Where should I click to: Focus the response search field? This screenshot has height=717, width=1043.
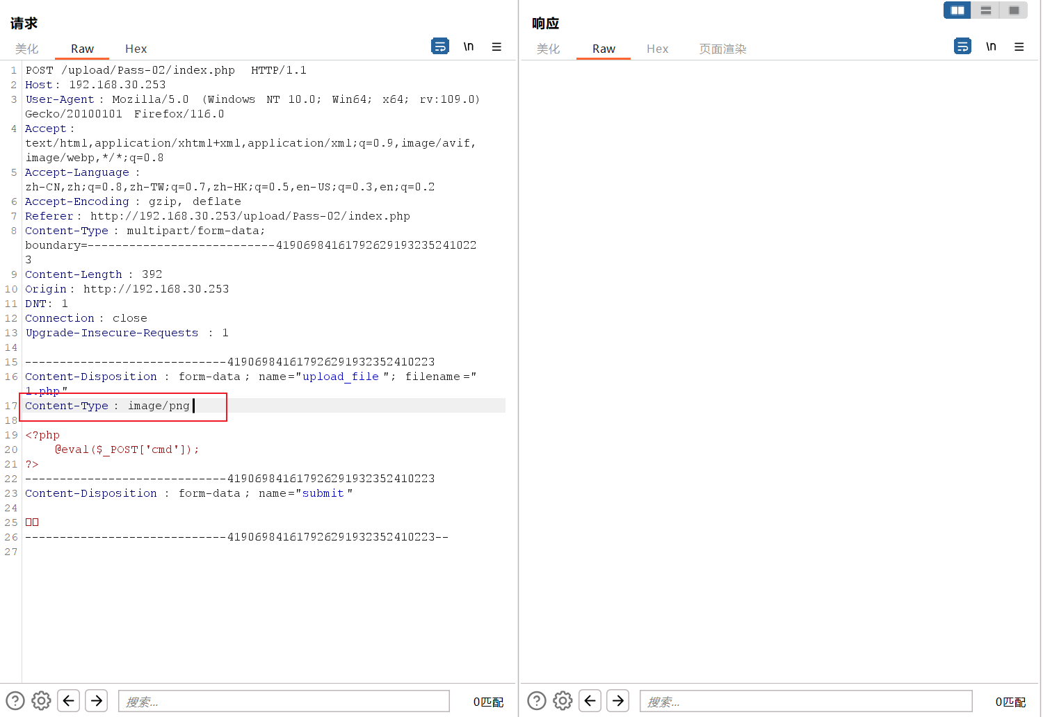[x=806, y=701]
